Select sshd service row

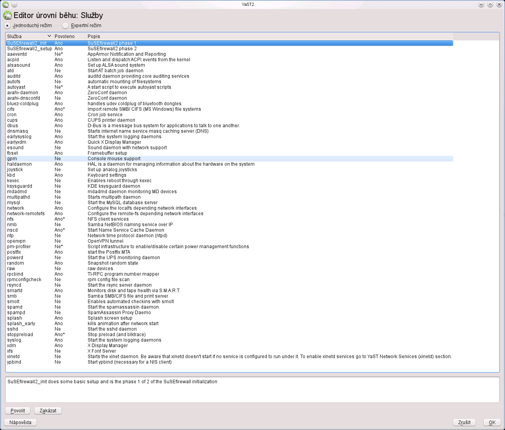[x=230, y=329]
